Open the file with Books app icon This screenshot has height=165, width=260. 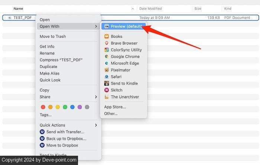(x=107, y=36)
